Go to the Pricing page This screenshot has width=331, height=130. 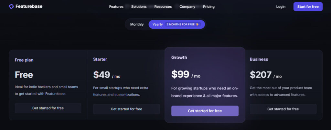click(209, 7)
